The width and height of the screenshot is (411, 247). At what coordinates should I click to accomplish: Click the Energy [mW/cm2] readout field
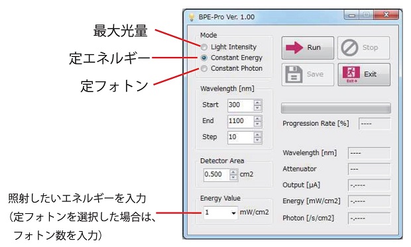369,202
